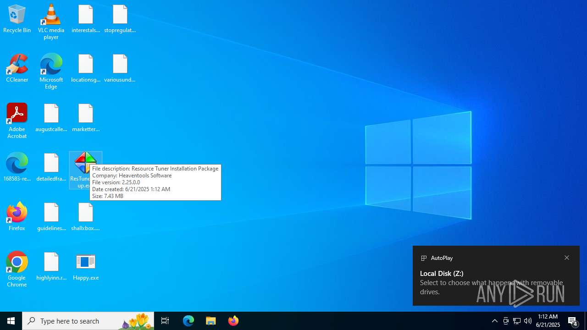Launch Edge from the taskbar
This screenshot has width=587, height=330.
(188, 321)
